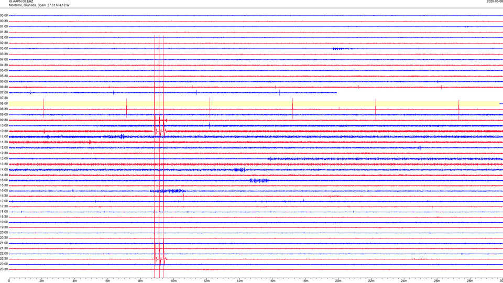Click the signal onset on the 13:00 trace
The height and width of the screenshot is (283, 503).
[270, 158]
